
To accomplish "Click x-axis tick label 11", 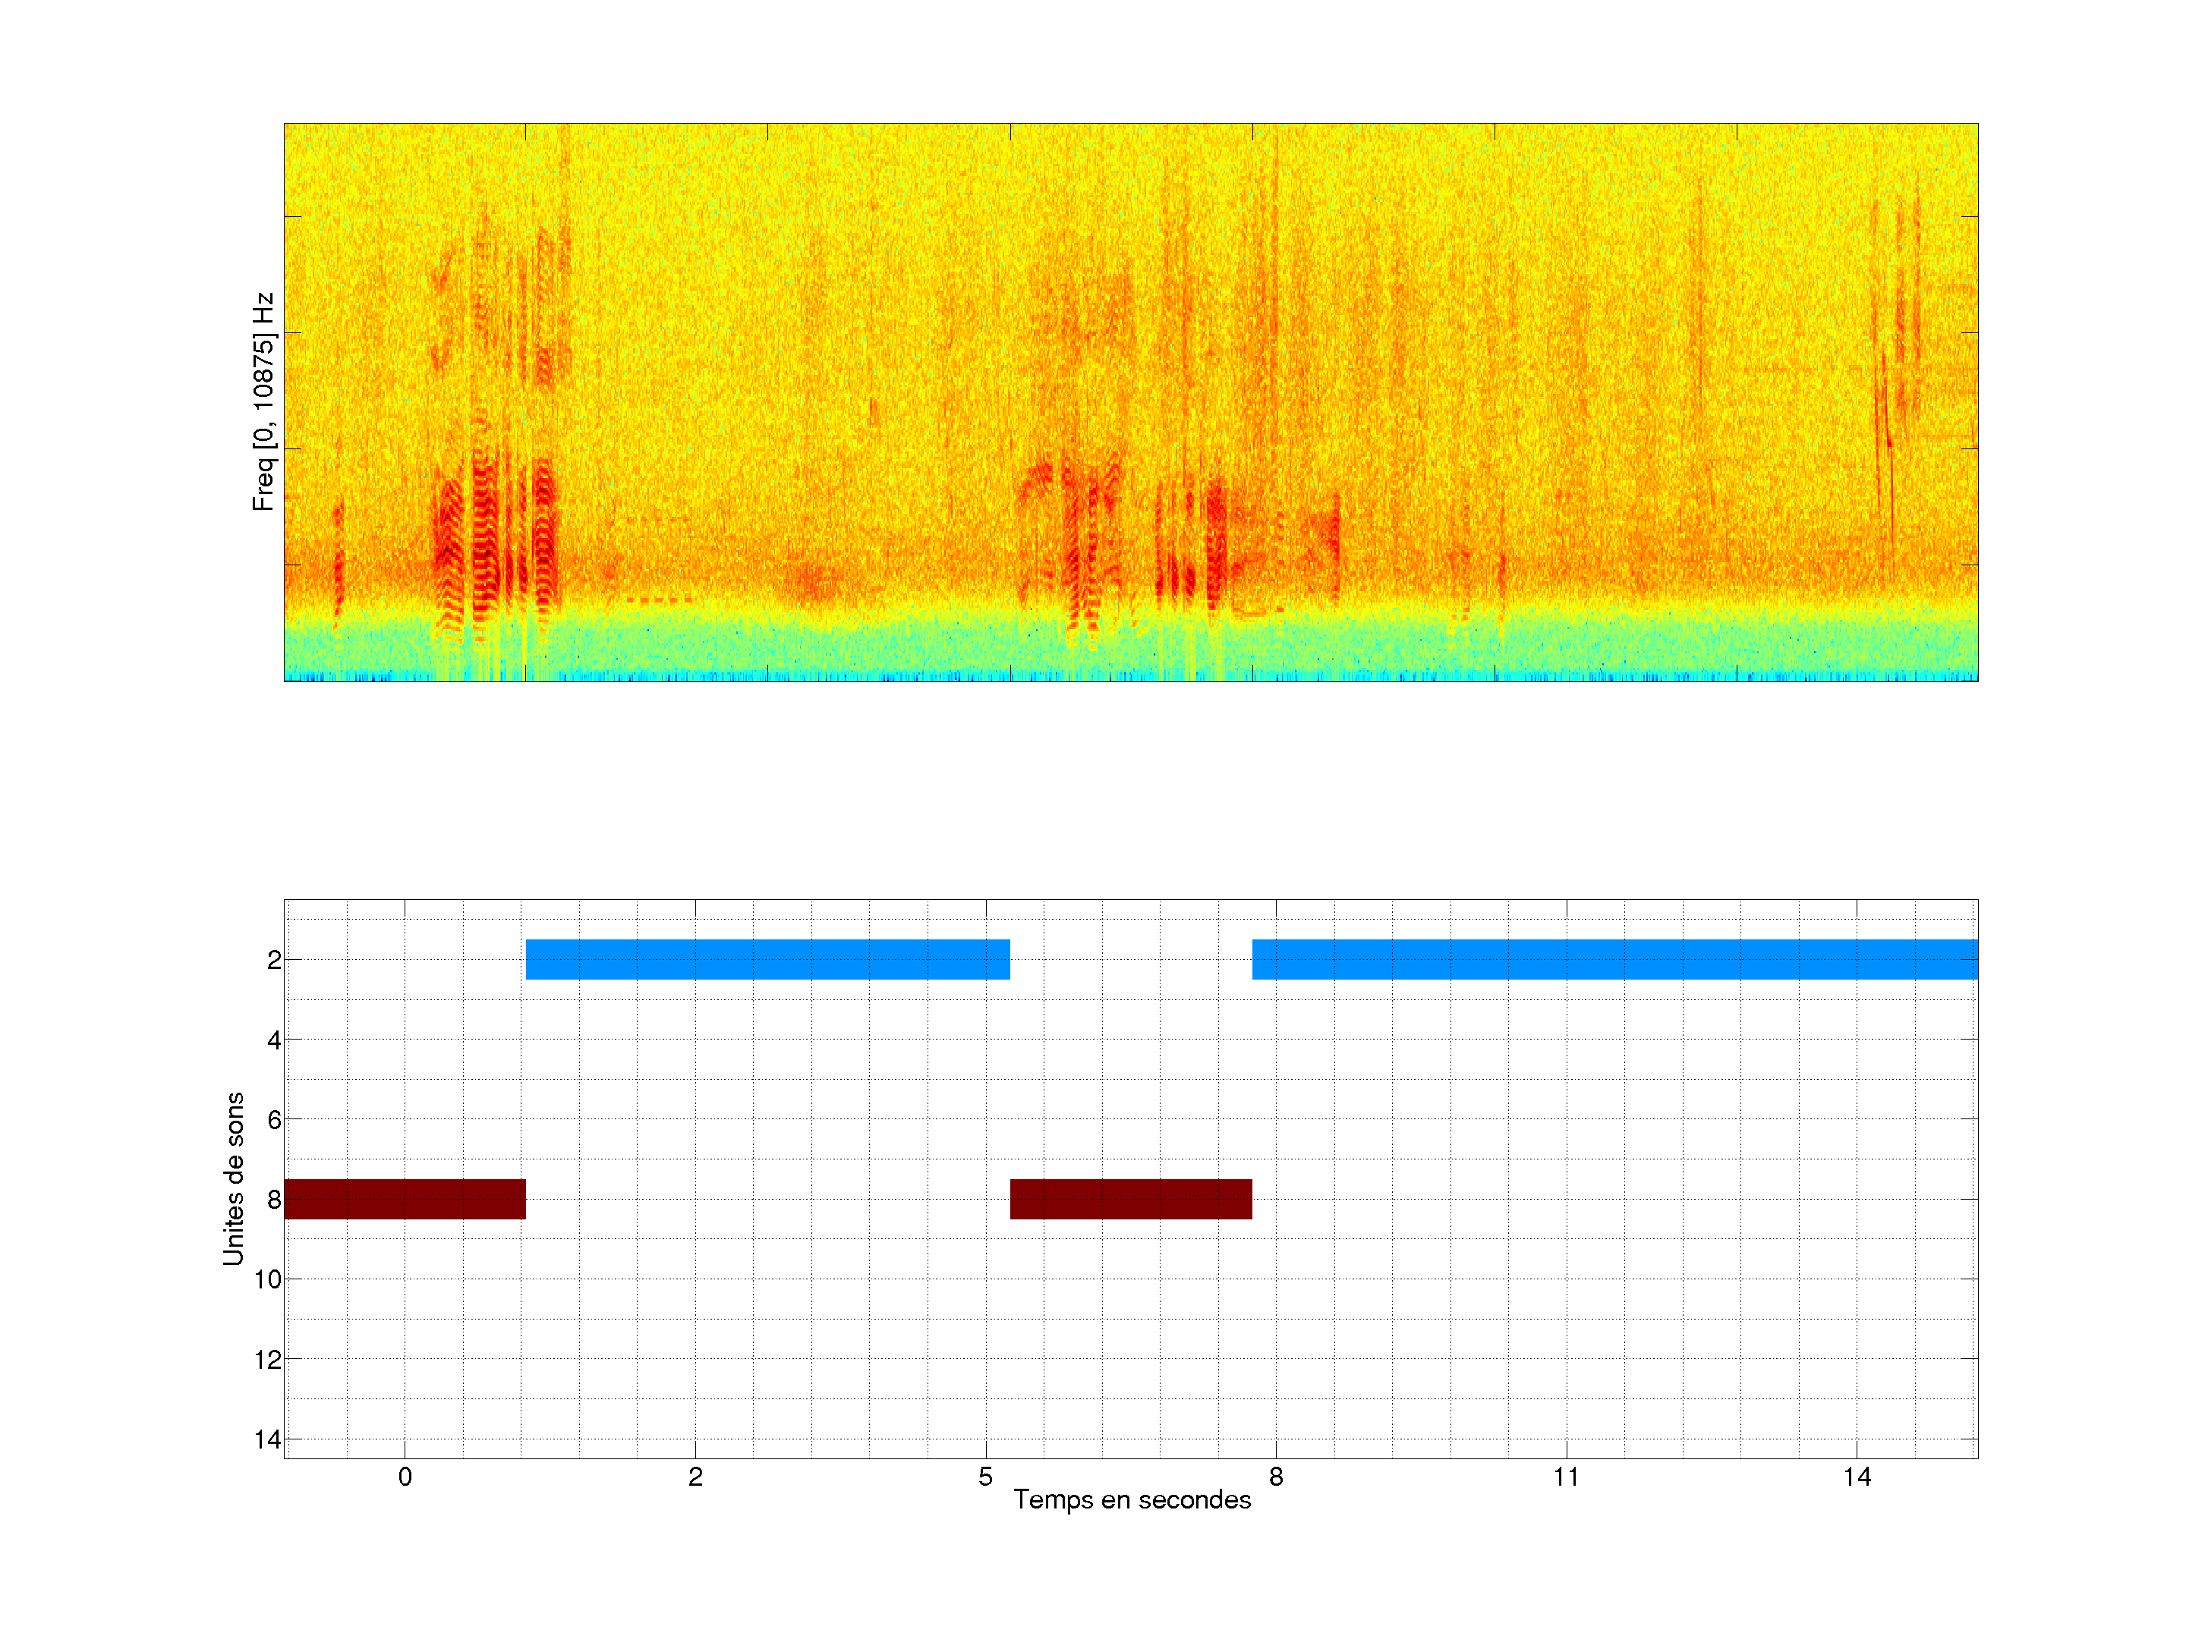I will tap(1565, 1477).
